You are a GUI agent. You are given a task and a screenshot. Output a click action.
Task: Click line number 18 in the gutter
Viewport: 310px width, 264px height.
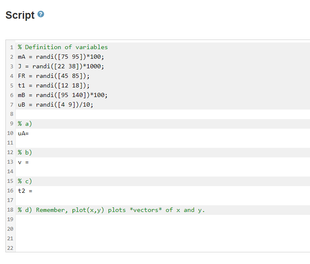10,210
